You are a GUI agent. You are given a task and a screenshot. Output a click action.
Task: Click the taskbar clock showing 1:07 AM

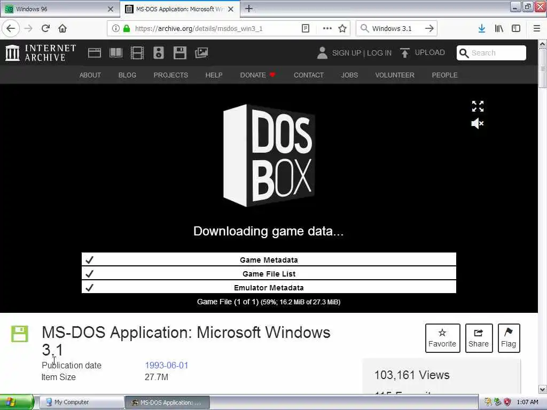tap(527, 402)
